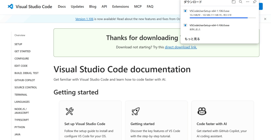Open more options (…) in downloads popup
Screen dimensions: 271x140
coord(247,2)
